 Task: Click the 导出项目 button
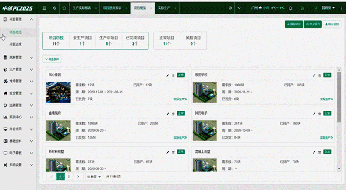(332, 24)
